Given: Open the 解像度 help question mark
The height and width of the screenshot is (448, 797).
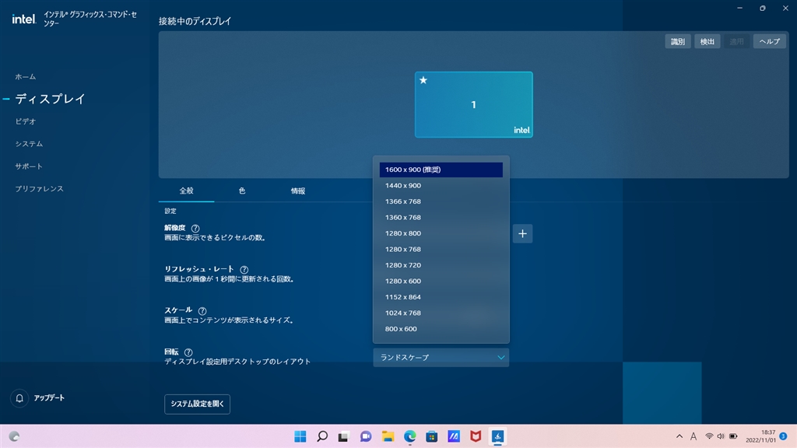Looking at the screenshot, I should click(x=195, y=229).
